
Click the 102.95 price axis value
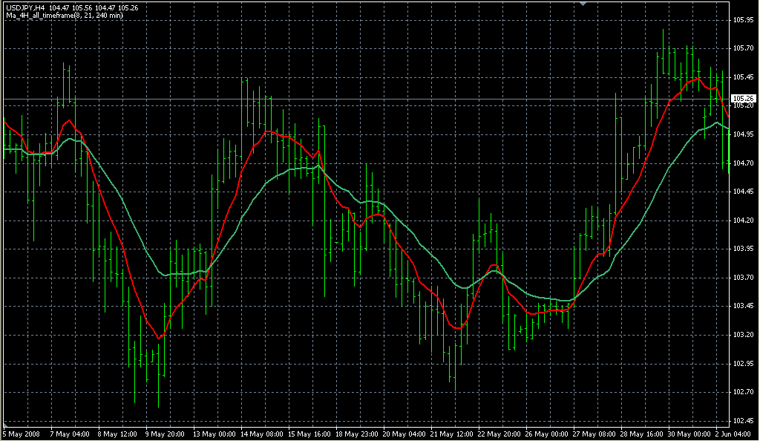click(743, 364)
